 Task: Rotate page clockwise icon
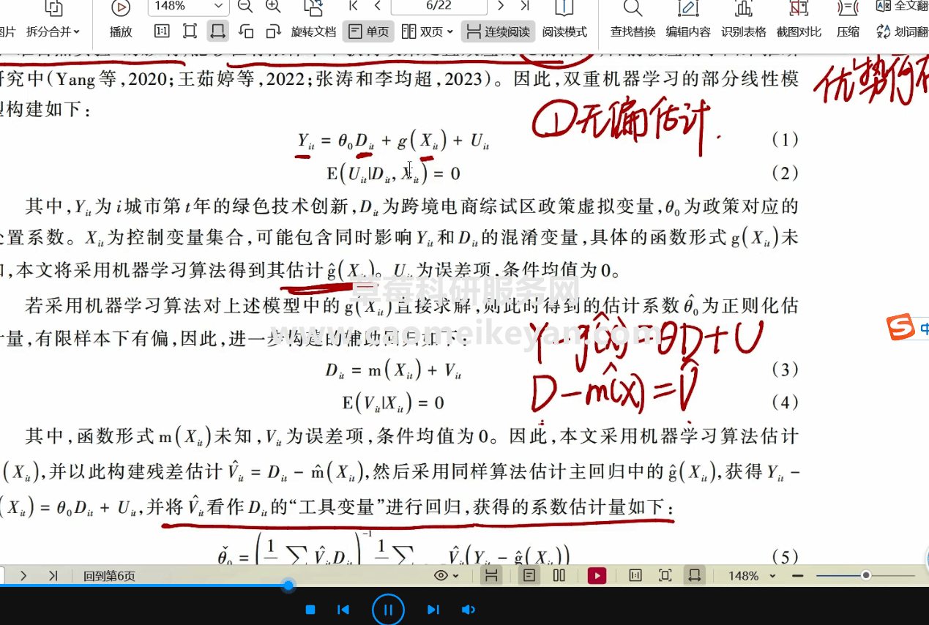pyautogui.click(x=274, y=31)
